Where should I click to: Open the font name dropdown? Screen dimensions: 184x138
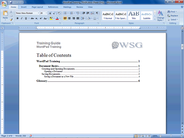pyautogui.click(x=38, y=13)
